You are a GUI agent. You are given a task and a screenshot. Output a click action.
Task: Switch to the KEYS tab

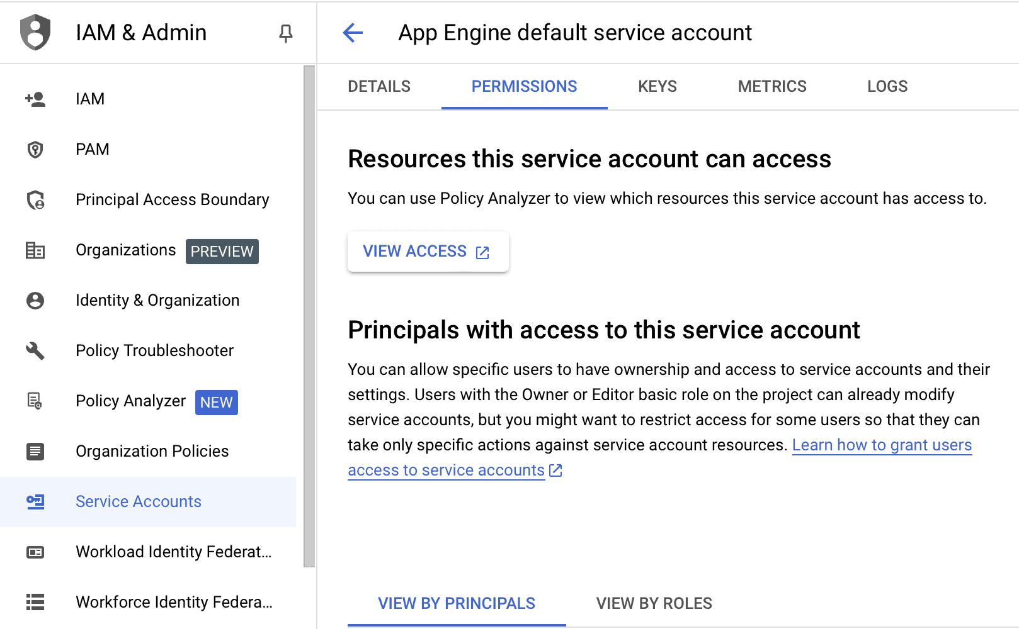pyautogui.click(x=657, y=86)
